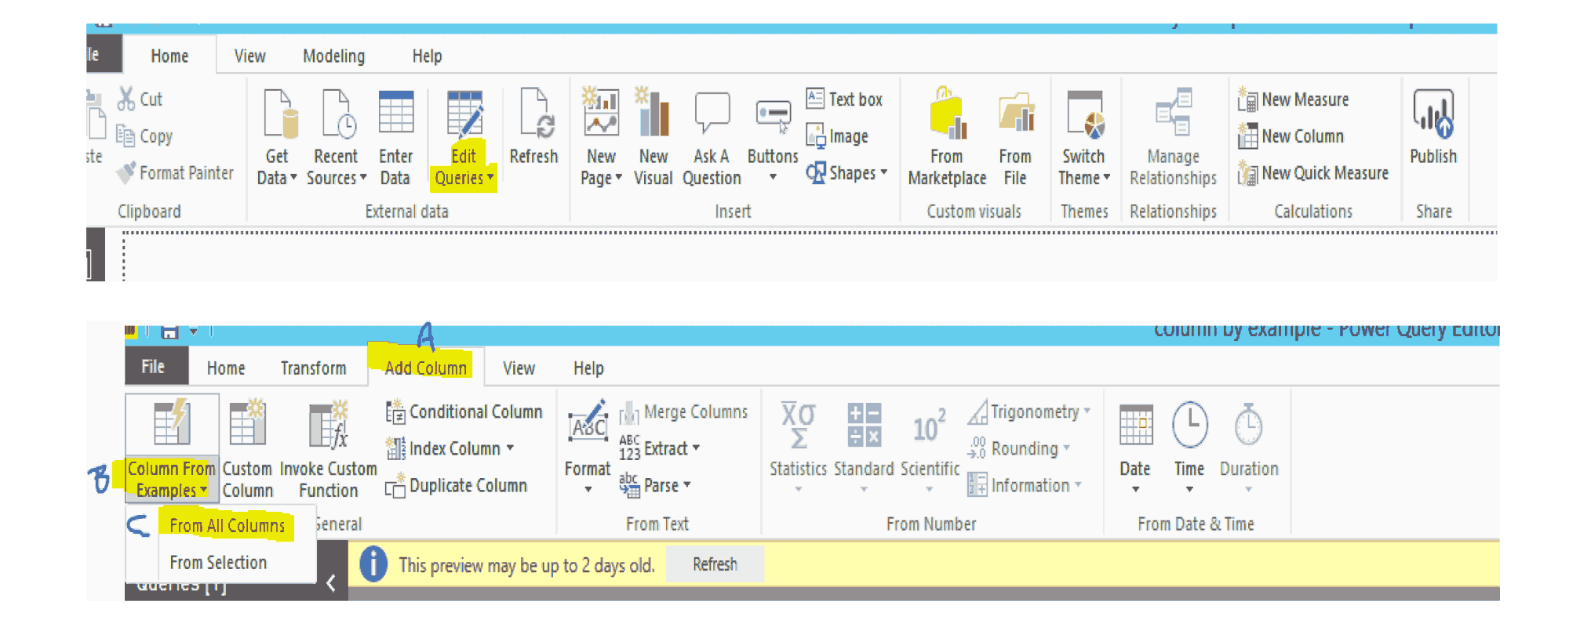Screen dimensions: 1569x627
Task: Click Merge Columns
Action: pyautogui.click(x=683, y=411)
